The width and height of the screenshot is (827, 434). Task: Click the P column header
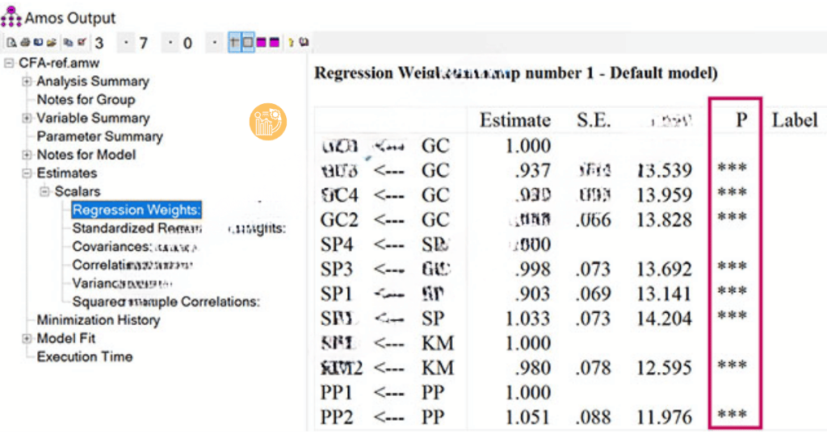(x=741, y=121)
